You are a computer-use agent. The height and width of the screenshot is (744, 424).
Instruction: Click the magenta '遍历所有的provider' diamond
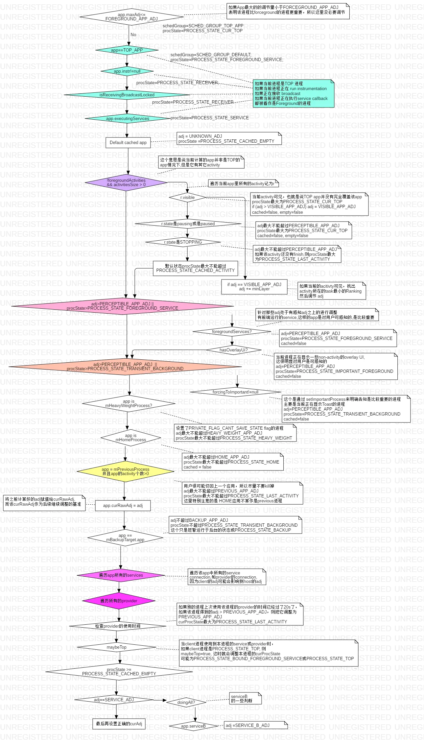click(x=119, y=601)
